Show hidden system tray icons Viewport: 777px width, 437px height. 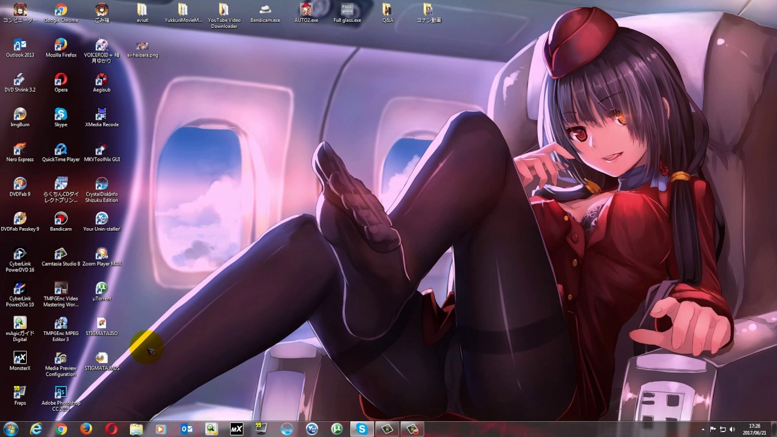[703, 430]
